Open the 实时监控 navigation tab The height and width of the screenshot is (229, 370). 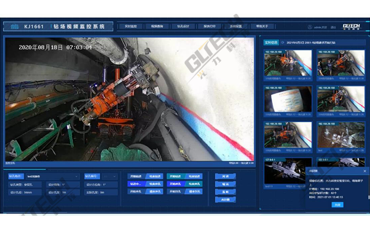[131, 26]
